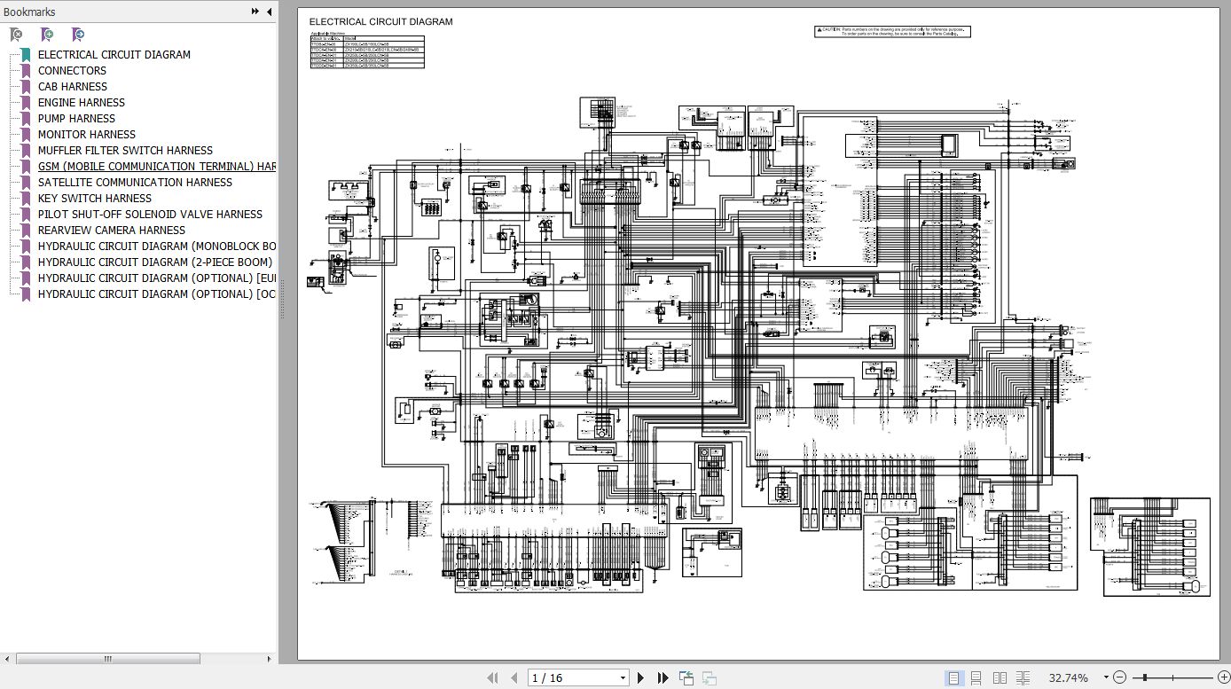Jump to the CAB HARNESS bookmark
The height and width of the screenshot is (689, 1231).
coord(72,87)
